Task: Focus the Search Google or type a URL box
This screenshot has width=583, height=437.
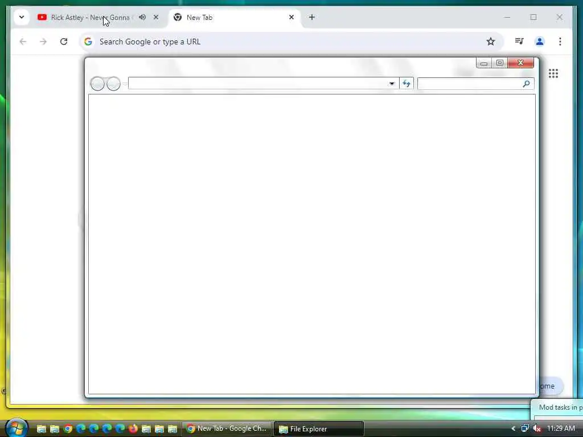Action: tap(291, 42)
